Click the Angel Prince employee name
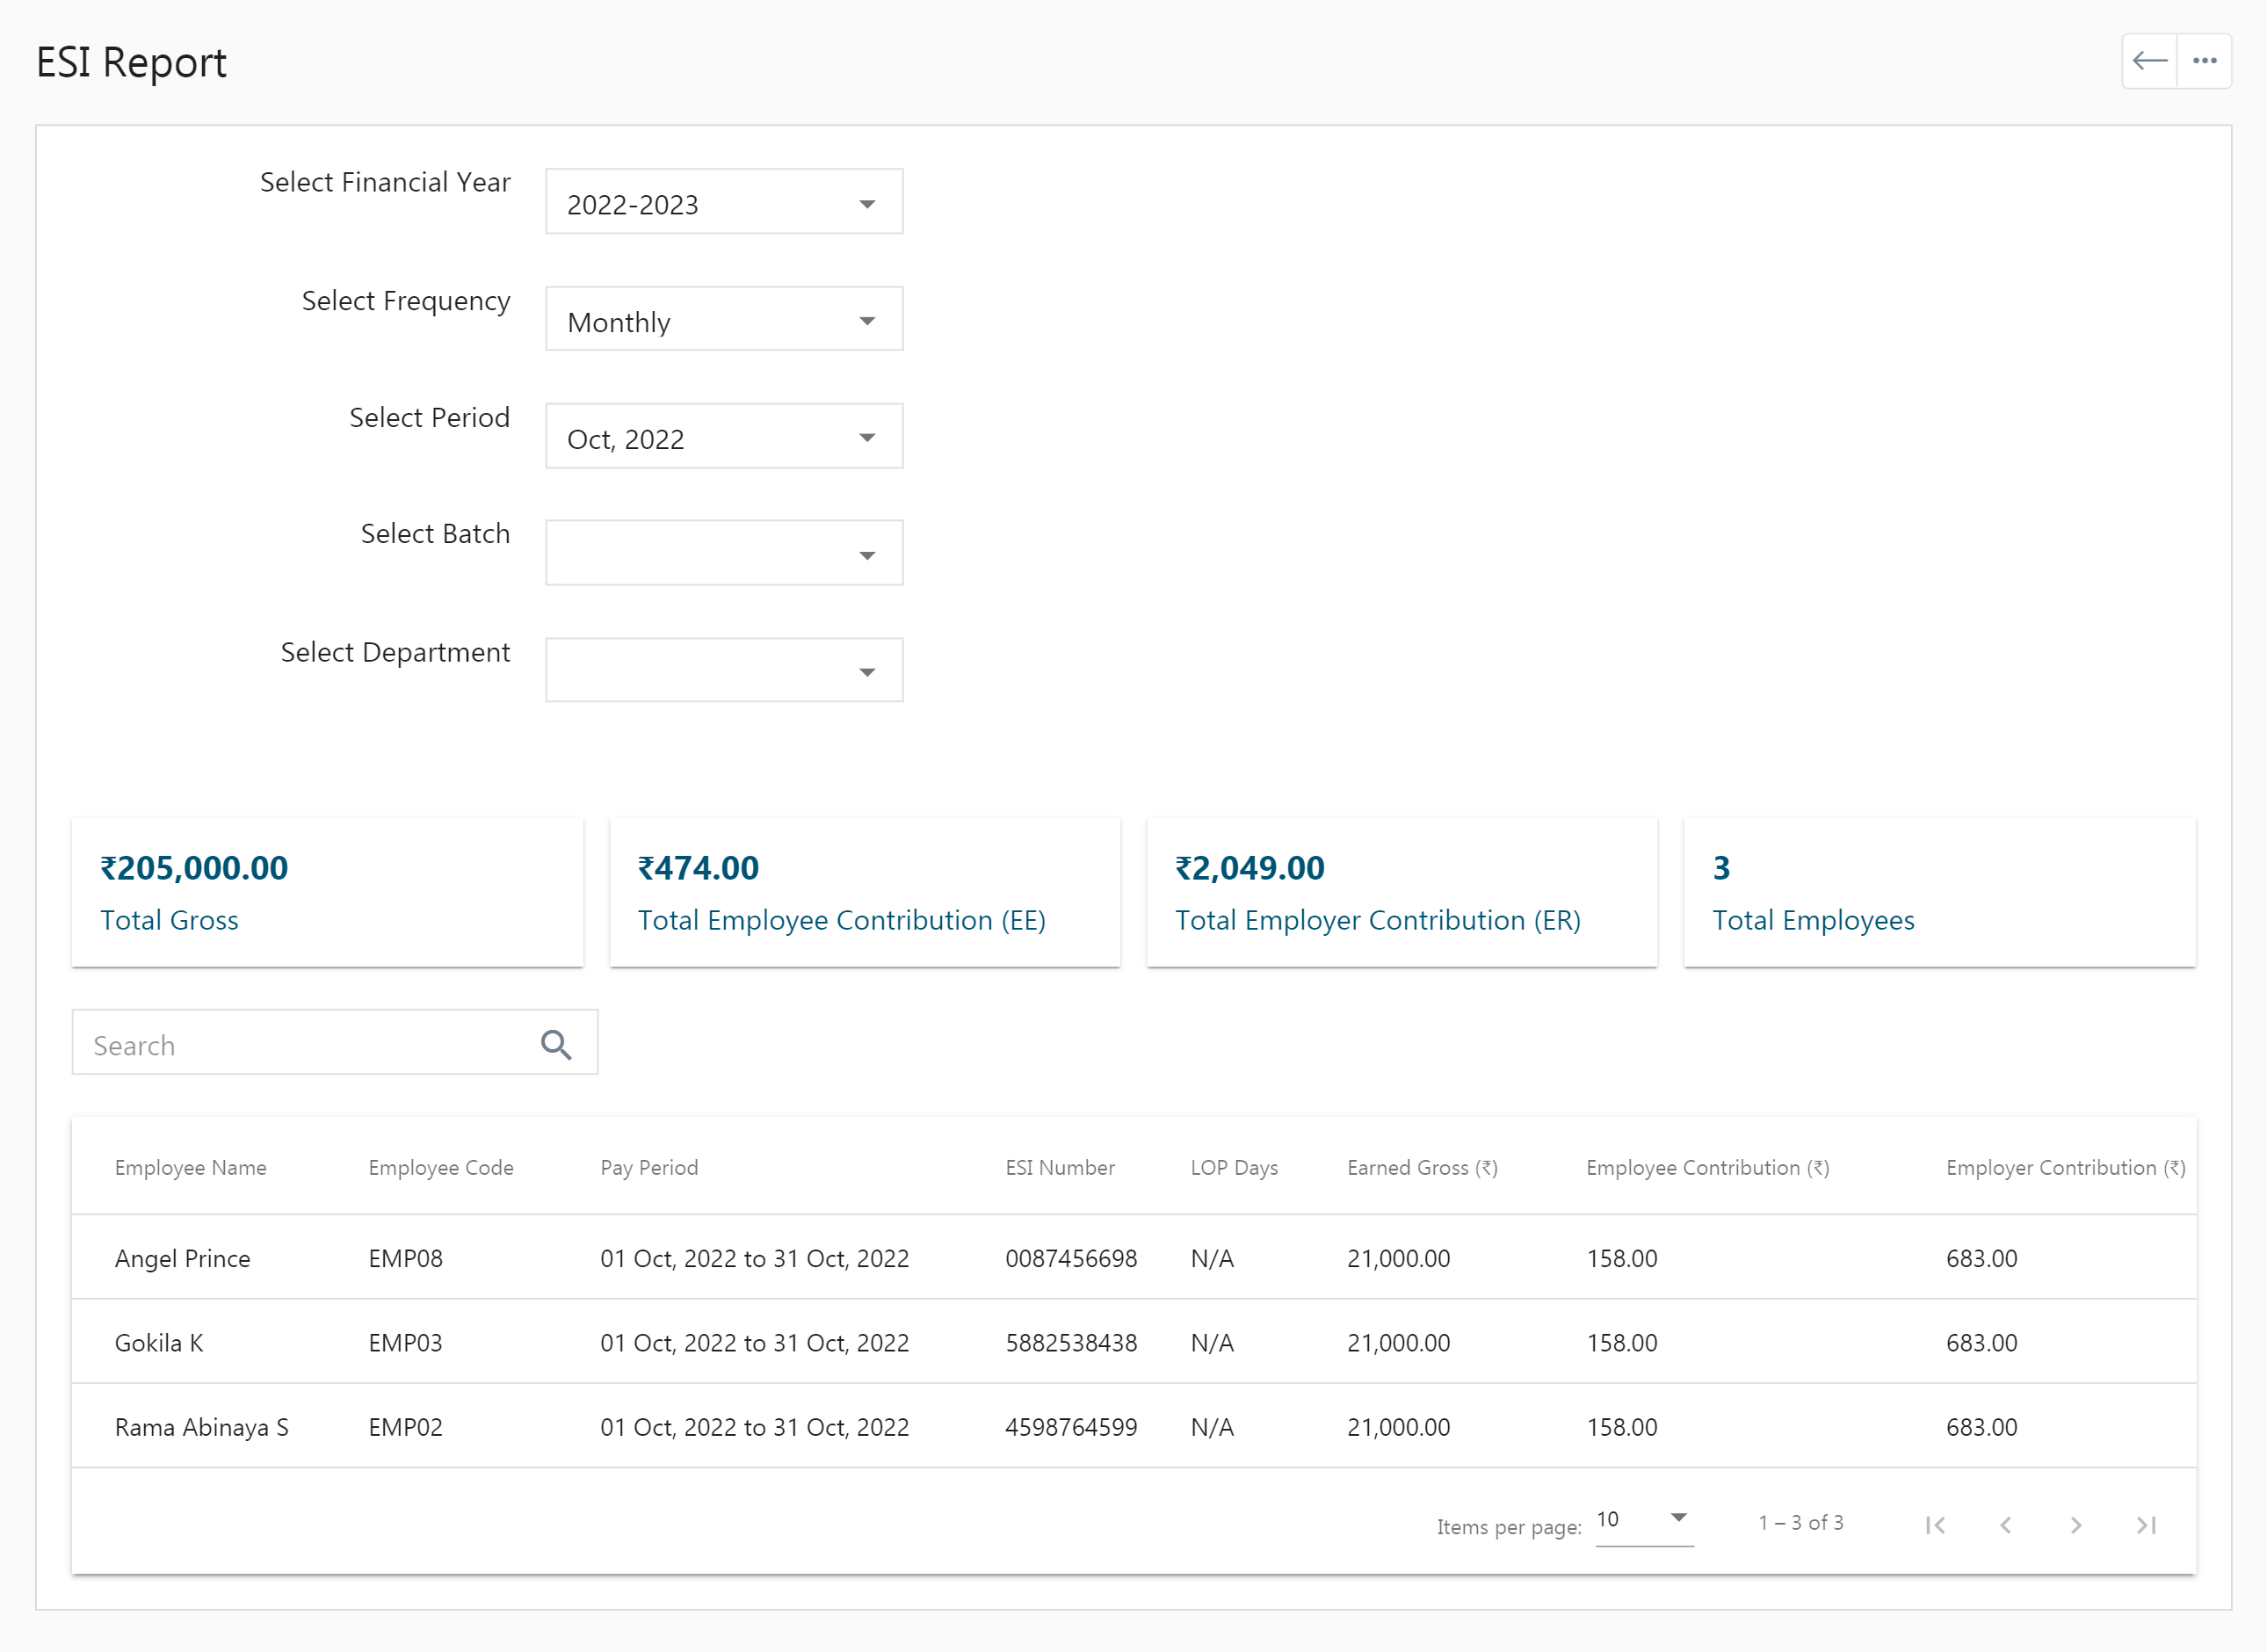 click(x=183, y=1258)
